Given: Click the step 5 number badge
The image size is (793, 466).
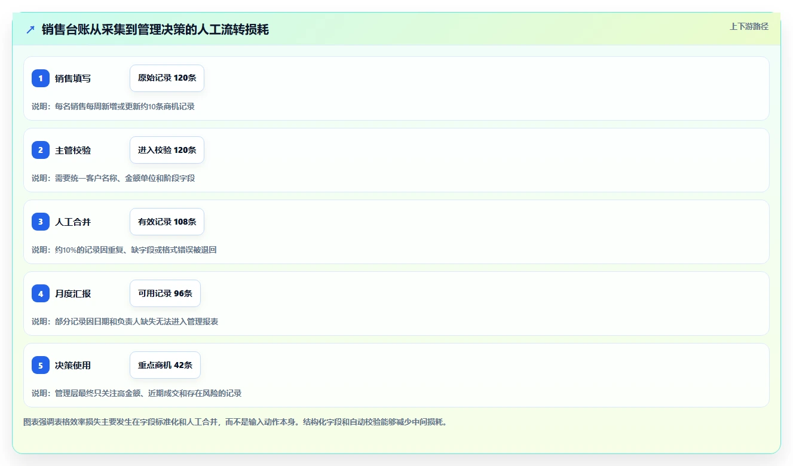Looking at the screenshot, I should (x=41, y=365).
